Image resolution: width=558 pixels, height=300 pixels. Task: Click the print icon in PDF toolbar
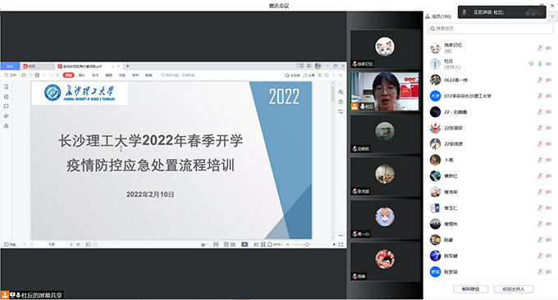[37, 75]
